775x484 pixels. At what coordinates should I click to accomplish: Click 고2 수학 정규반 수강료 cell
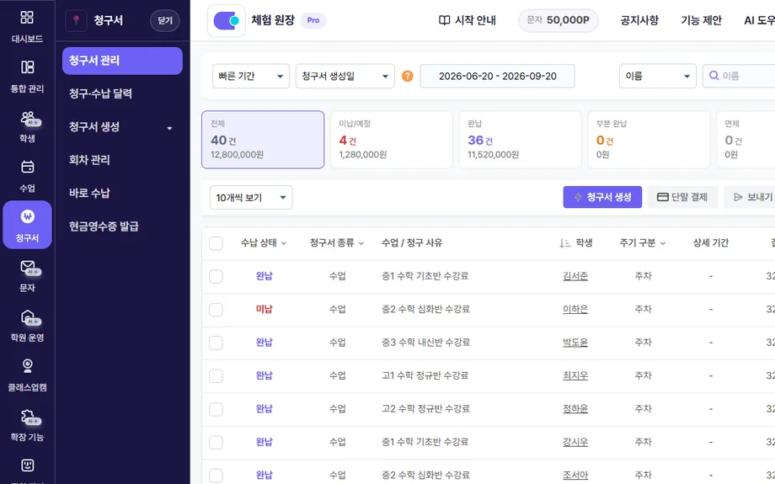click(x=425, y=408)
